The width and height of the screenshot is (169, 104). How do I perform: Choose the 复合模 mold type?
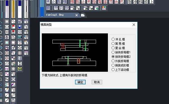118,48
